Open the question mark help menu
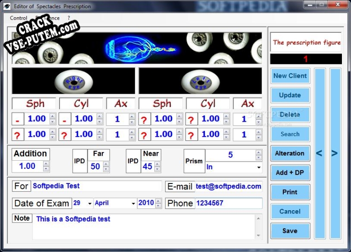Screen dimensions: 351x252 [x=69, y=18]
